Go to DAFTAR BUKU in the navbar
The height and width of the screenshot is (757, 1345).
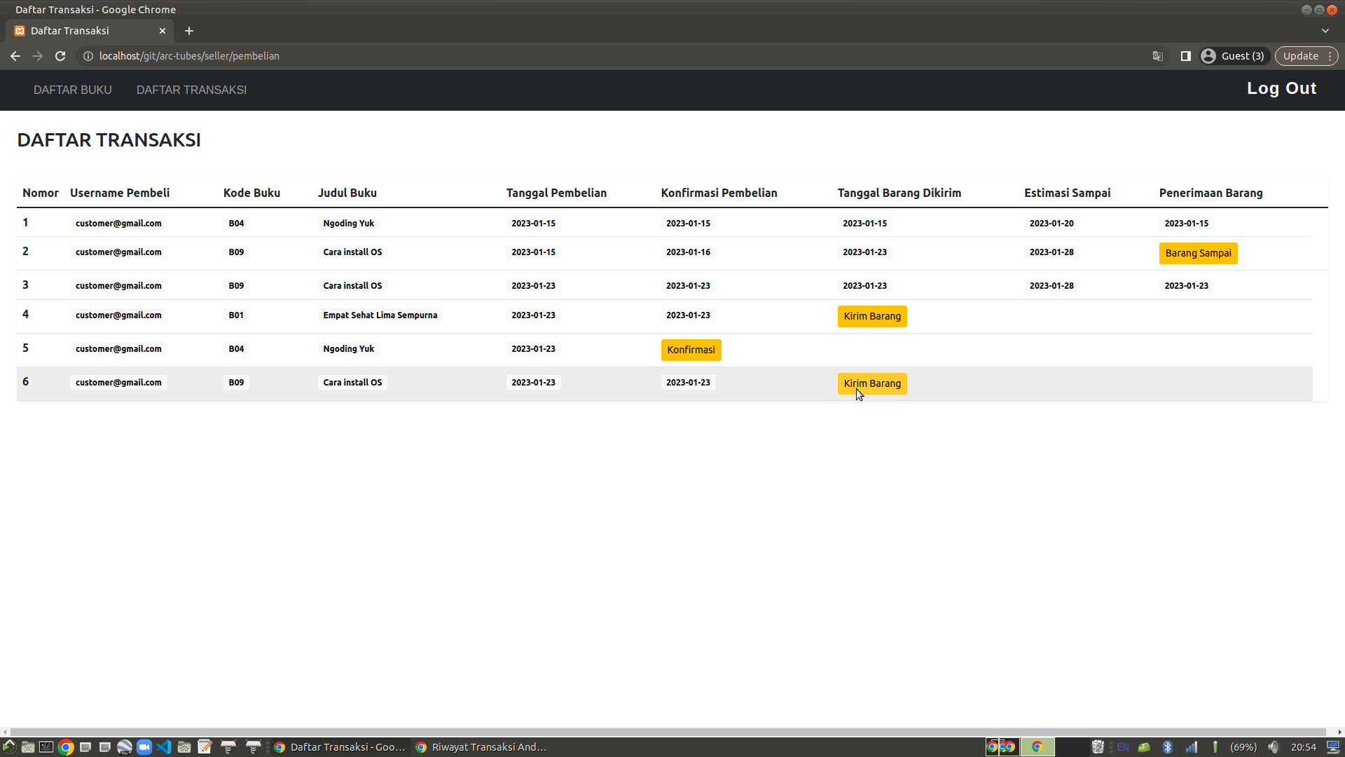coord(73,90)
